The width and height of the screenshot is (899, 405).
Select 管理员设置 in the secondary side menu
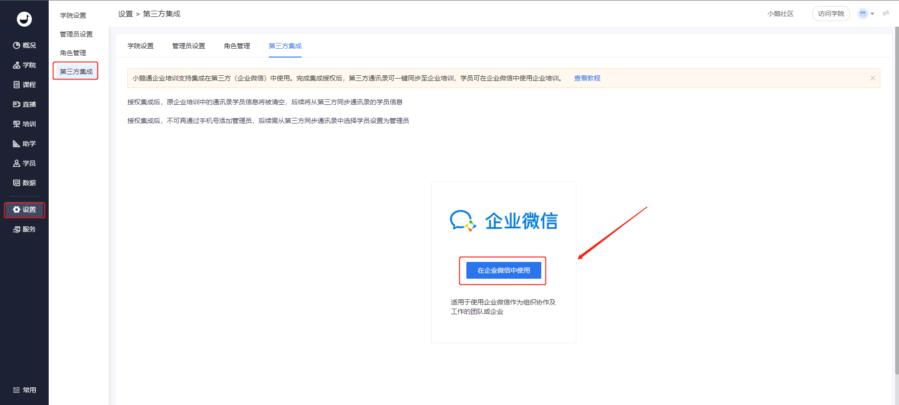[x=76, y=34]
